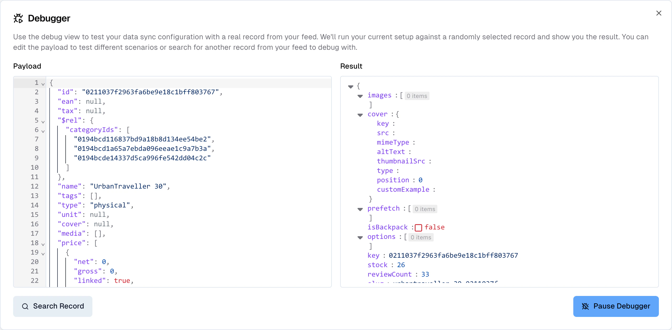Collapse the prefetch array in Result
The image size is (672, 330).
point(360,209)
